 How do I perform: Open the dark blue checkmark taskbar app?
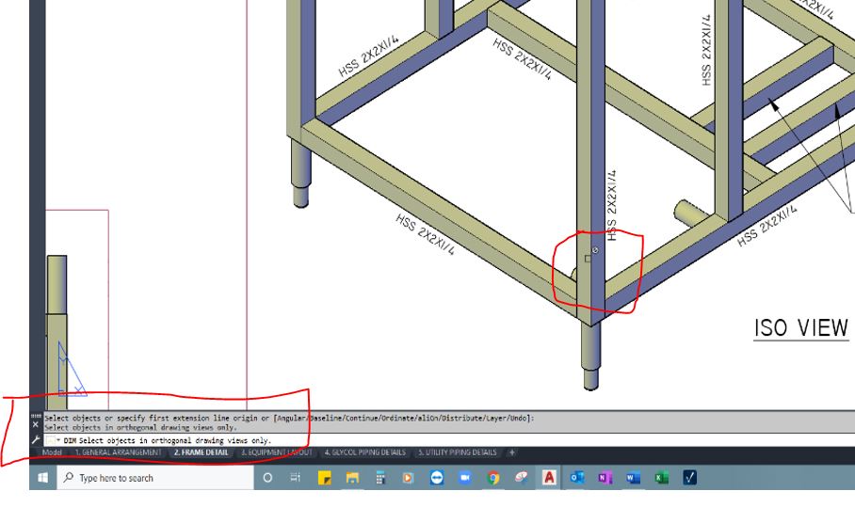[x=690, y=478]
